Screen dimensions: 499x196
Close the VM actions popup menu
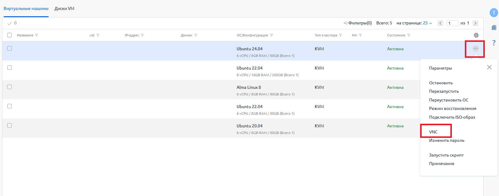tap(489, 67)
